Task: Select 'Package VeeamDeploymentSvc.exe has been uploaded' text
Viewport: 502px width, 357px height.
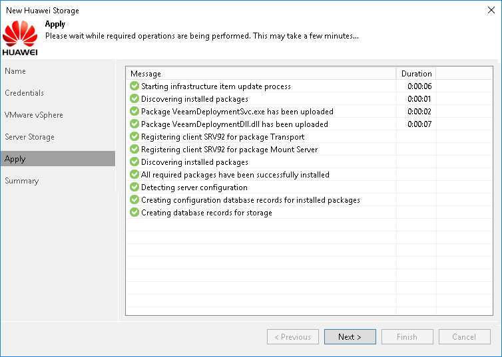Action: click(237, 112)
